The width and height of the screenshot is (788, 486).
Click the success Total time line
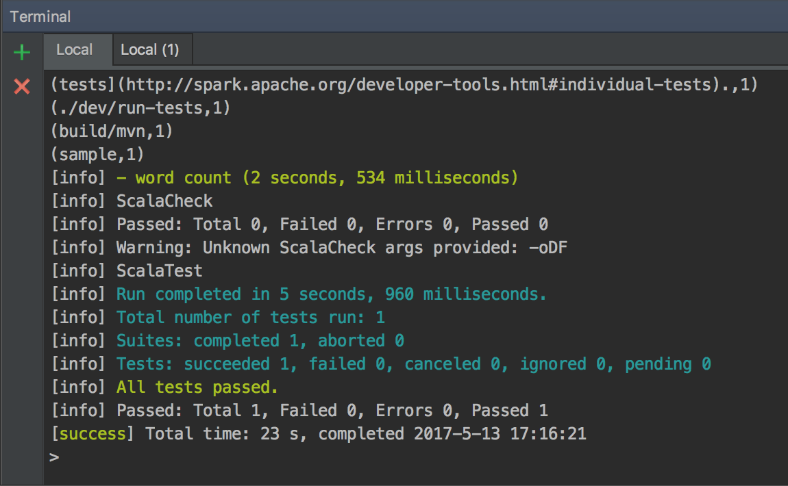tap(318, 434)
